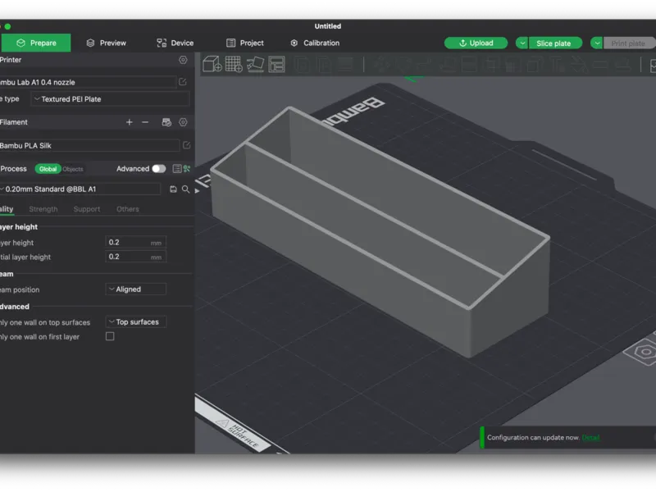Open the Device tab

pos(175,43)
